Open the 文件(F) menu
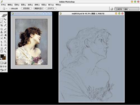 (3, 5)
